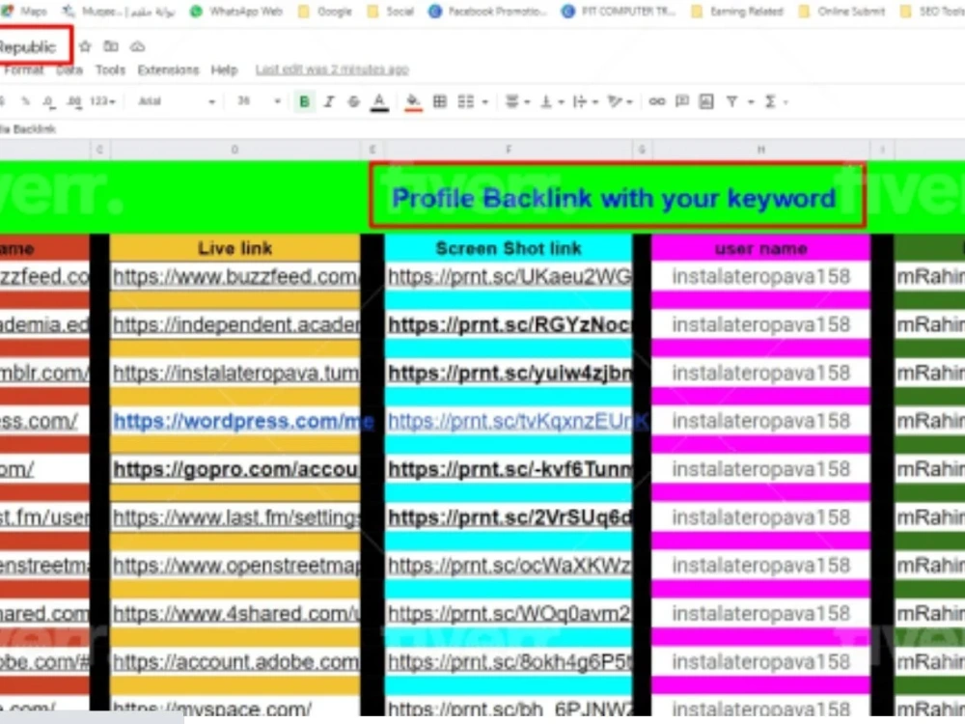Image resolution: width=965 pixels, height=724 pixels.
Task: Open the wordpress.com live link cell
Action: click(x=234, y=421)
